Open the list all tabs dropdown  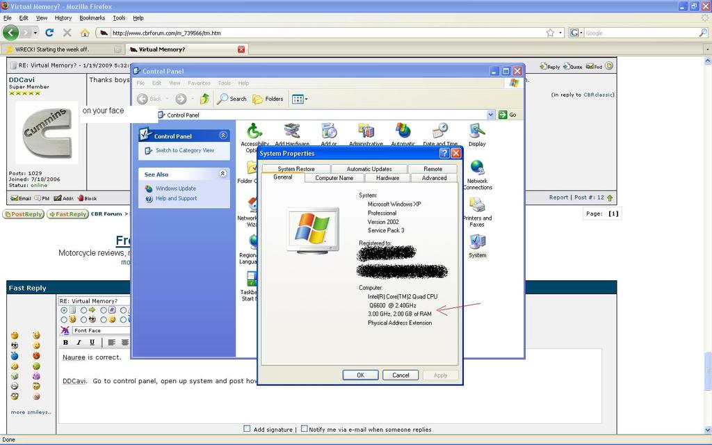[x=707, y=49]
